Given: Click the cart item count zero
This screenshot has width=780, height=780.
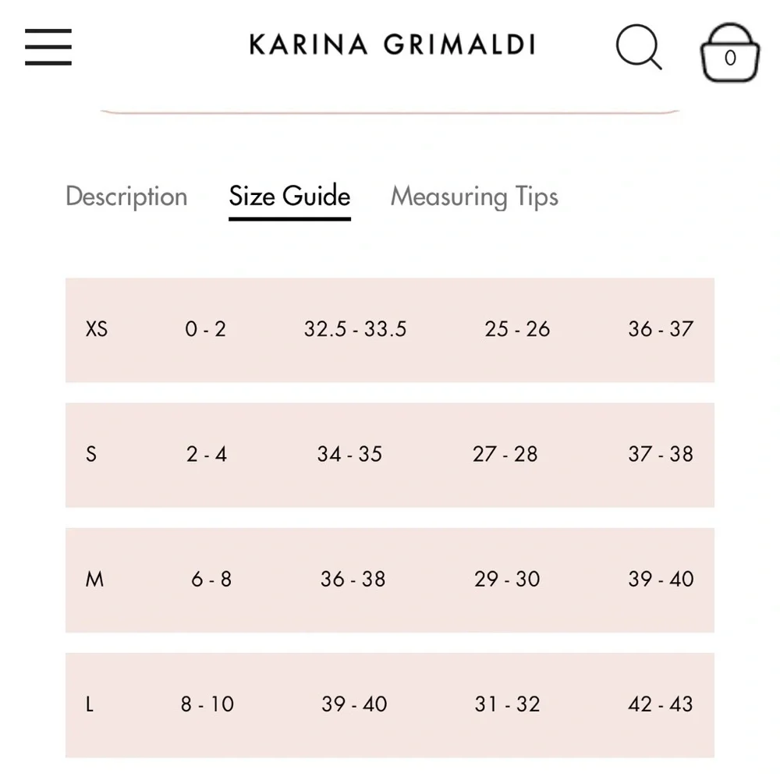Looking at the screenshot, I should tap(730, 58).
